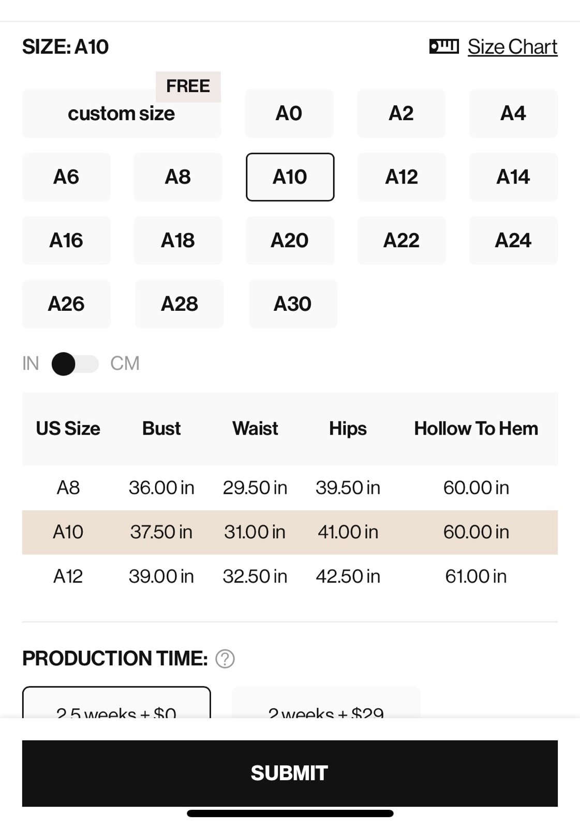Select size A20
The height and width of the screenshot is (829, 580).
point(290,240)
